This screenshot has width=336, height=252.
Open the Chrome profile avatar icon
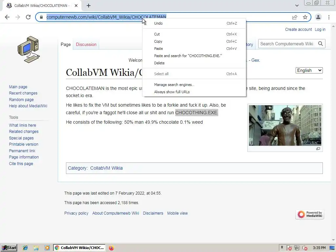(318, 17)
